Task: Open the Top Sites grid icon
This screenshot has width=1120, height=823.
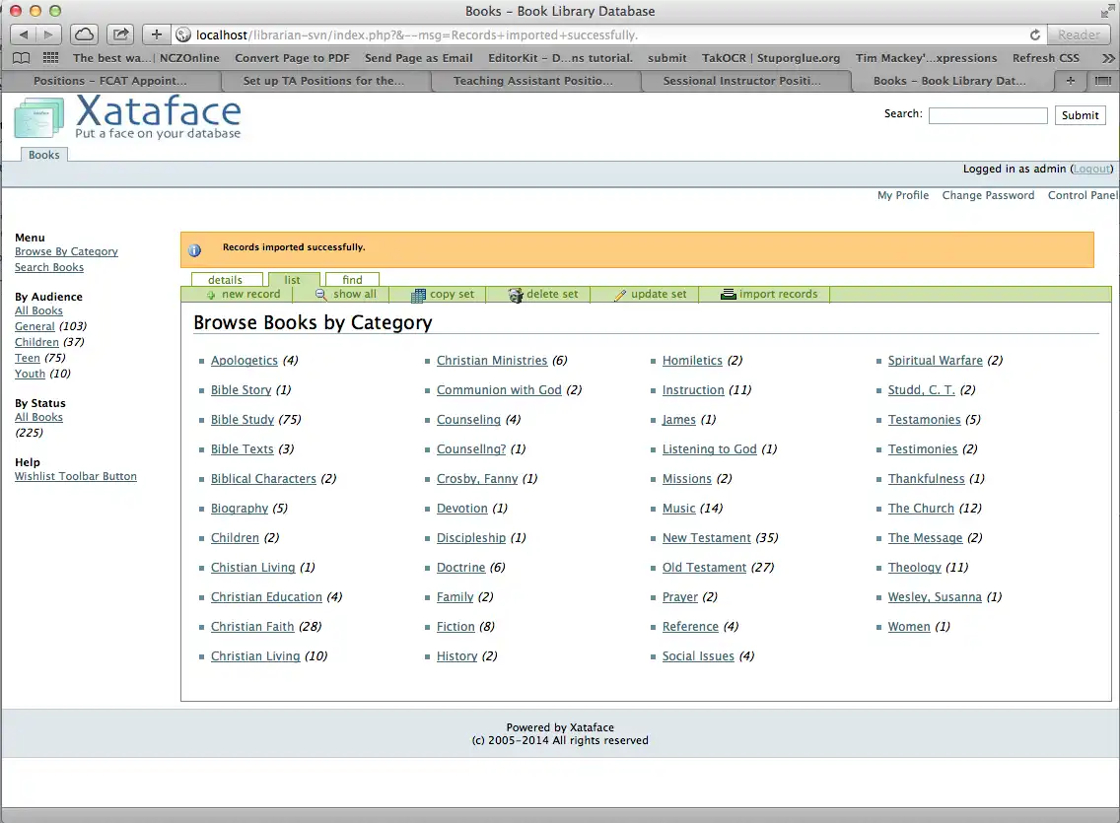Action: point(50,58)
